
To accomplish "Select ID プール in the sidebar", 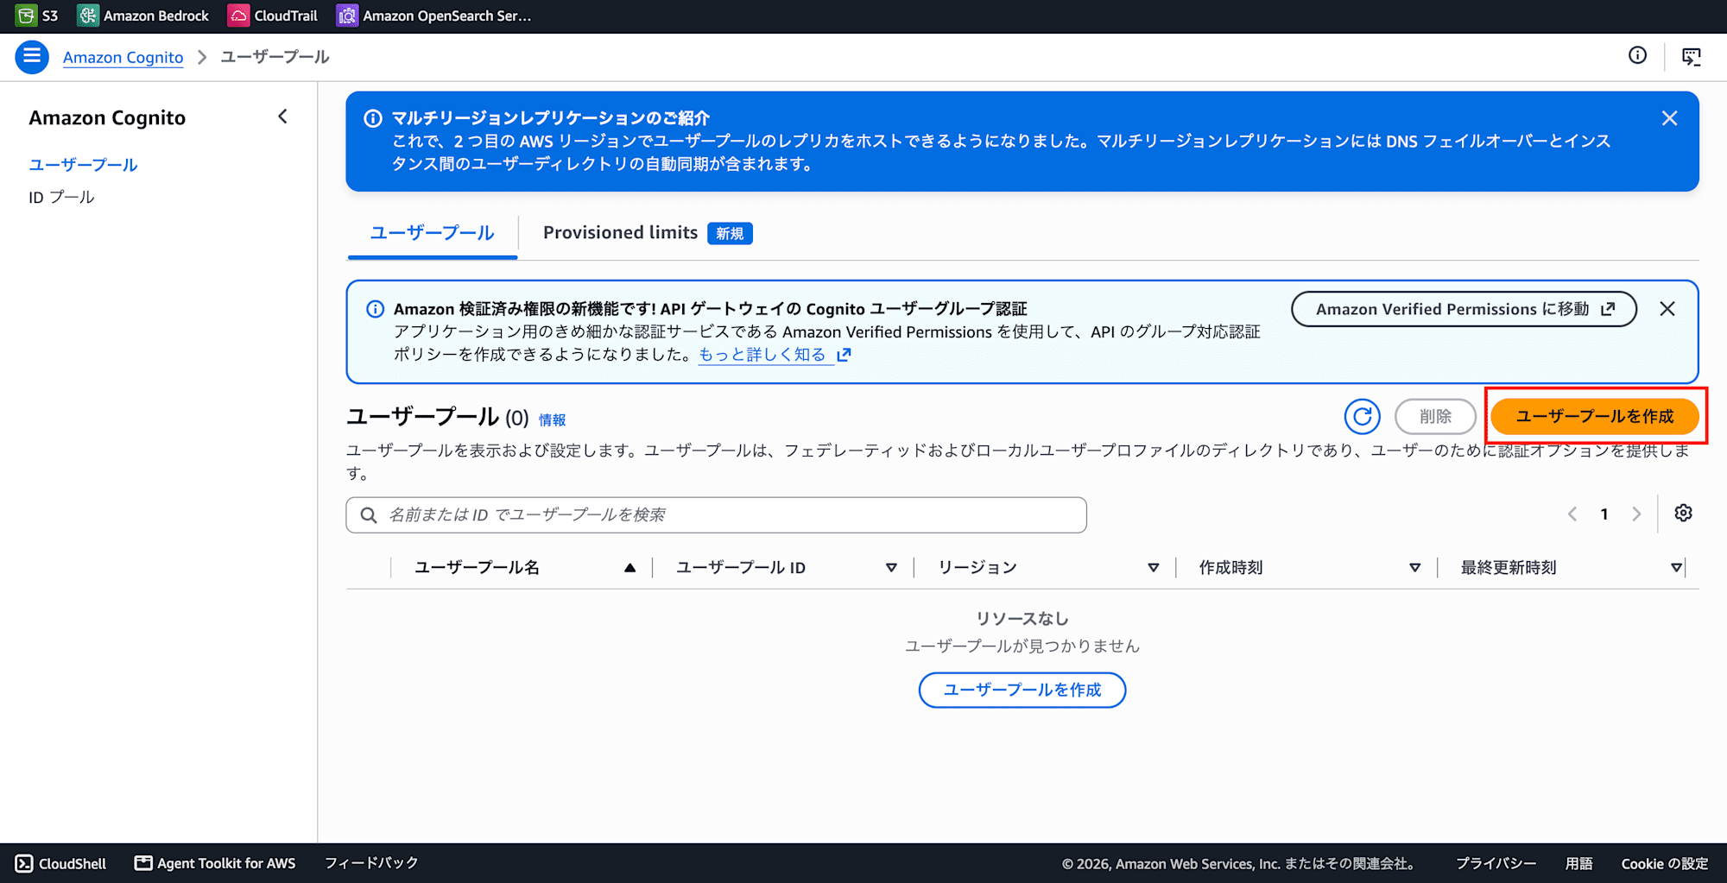I will [x=61, y=198].
